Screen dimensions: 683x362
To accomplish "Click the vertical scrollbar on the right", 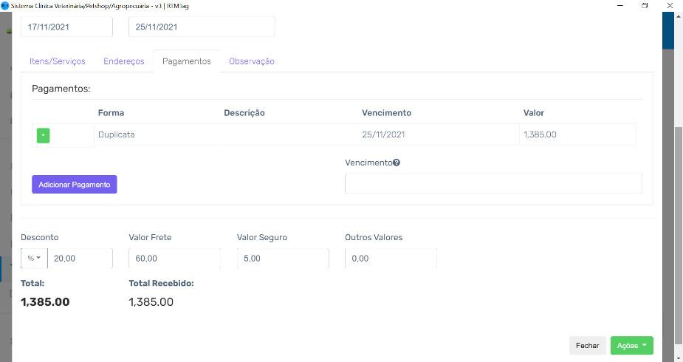I will pyautogui.click(x=678, y=222).
